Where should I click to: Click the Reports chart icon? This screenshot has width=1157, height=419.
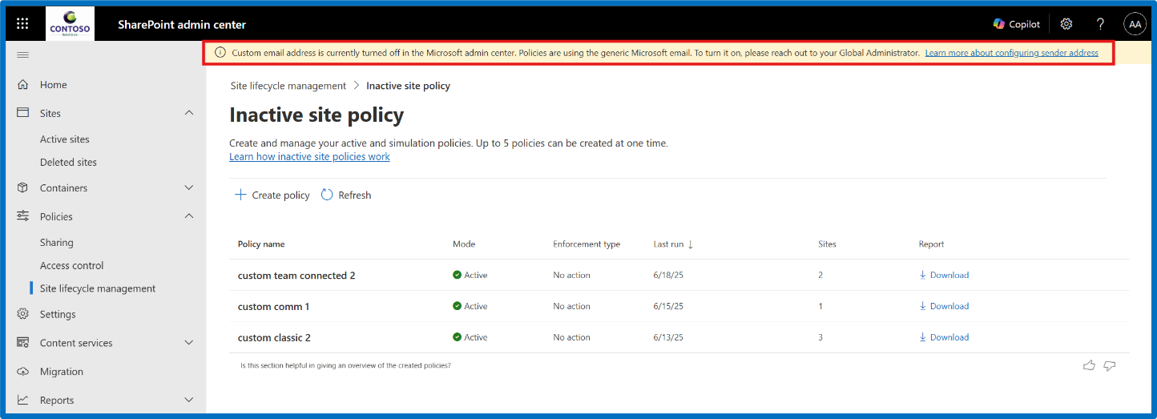[22, 400]
